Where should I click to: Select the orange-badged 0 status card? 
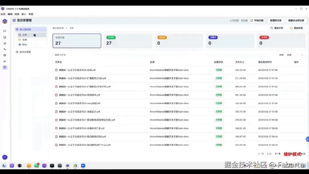tap(179, 41)
